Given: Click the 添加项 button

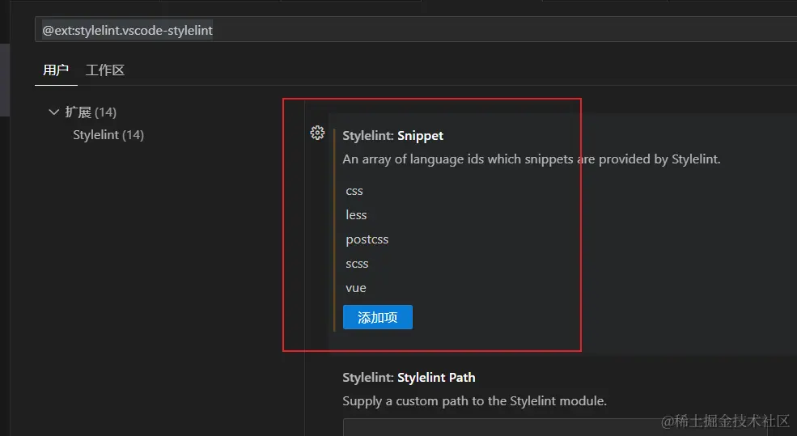Looking at the screenshot, I should click(x=378, y=317).
